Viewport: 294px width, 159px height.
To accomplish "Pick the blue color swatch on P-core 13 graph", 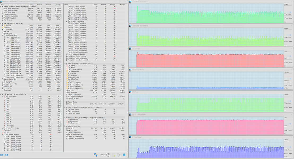I will pyautogui.click(x=290, y=12).
